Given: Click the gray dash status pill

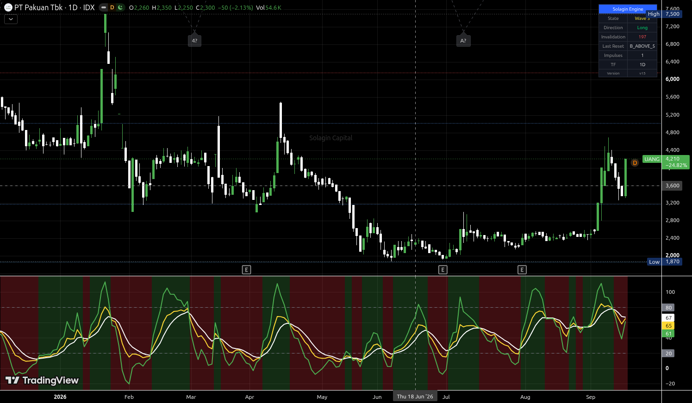Looking at the screenshot, I should click(103, 7).
